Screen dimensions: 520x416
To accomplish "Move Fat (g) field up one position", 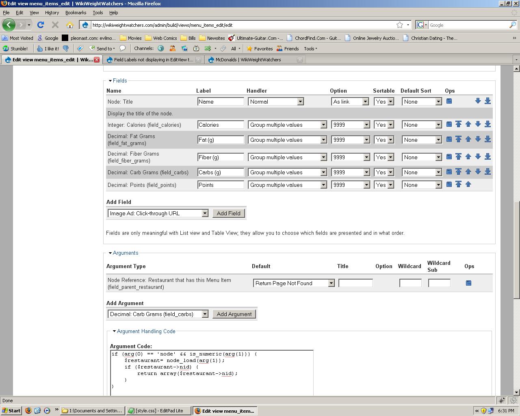I will 468,139.
